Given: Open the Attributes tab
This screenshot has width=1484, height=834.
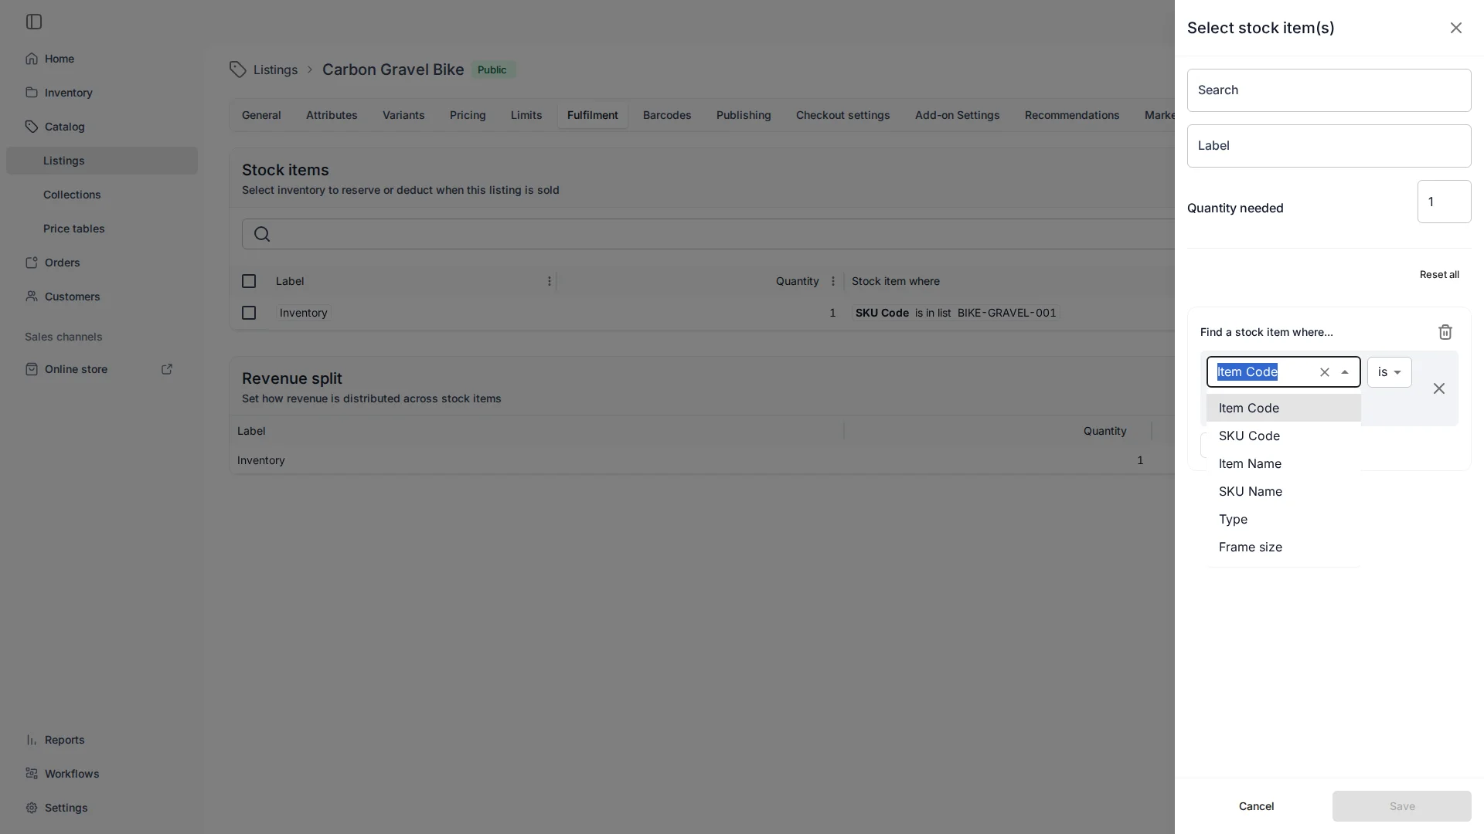Looking at the screenshot, I should click(x=332, y=115).
